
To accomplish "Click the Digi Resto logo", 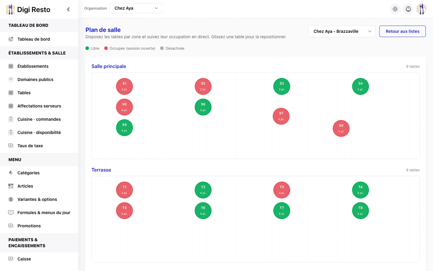I will 28,9.
